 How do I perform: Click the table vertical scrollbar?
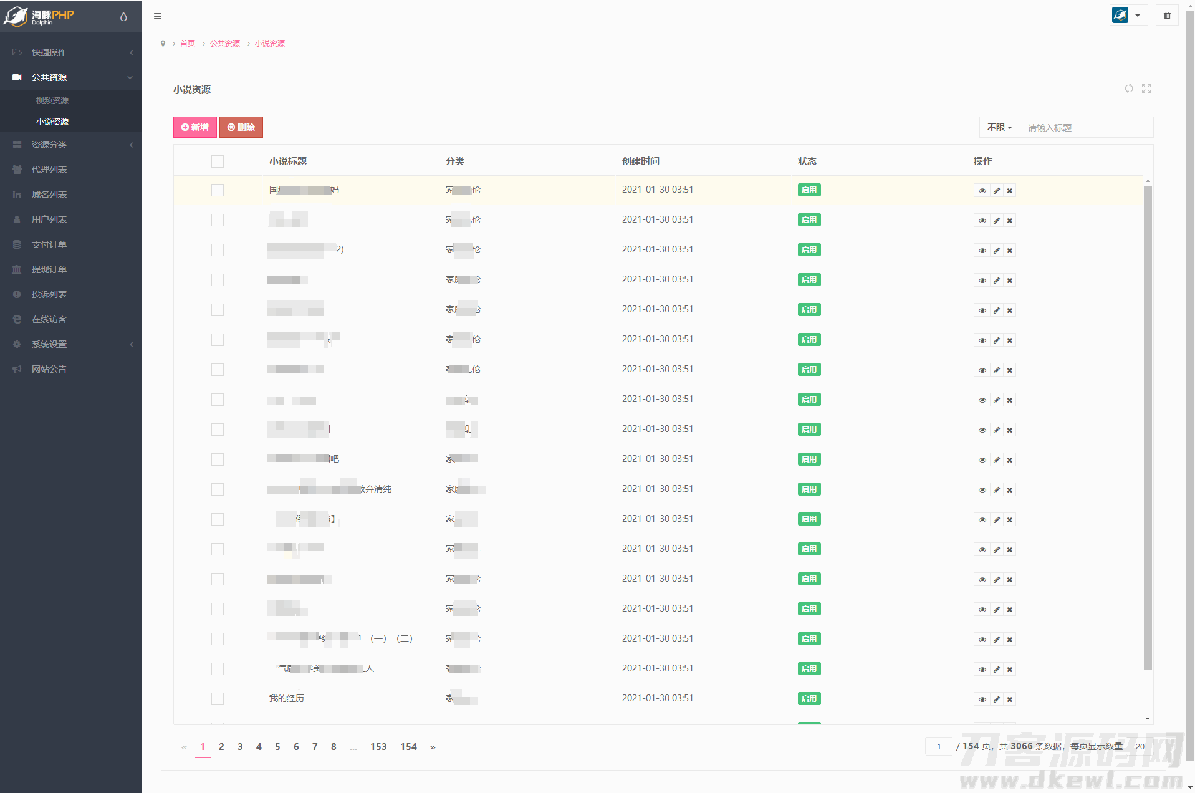click(x=1148, y=424)
